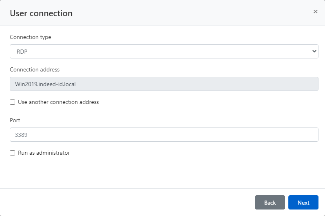Close the User connection dialog

coord(315,12)
